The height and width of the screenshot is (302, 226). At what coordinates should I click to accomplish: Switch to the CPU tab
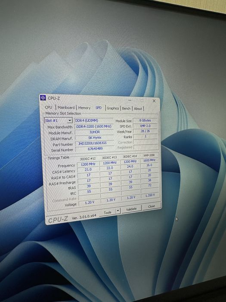(x=48, y=107)
